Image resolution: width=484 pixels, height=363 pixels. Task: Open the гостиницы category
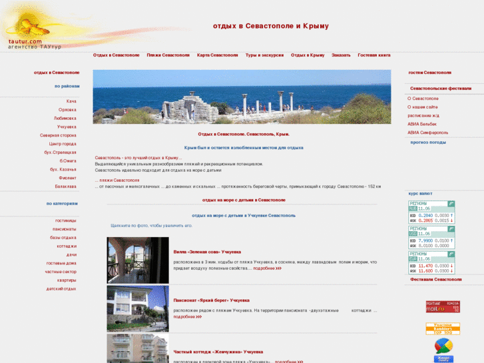coord(65,220)
